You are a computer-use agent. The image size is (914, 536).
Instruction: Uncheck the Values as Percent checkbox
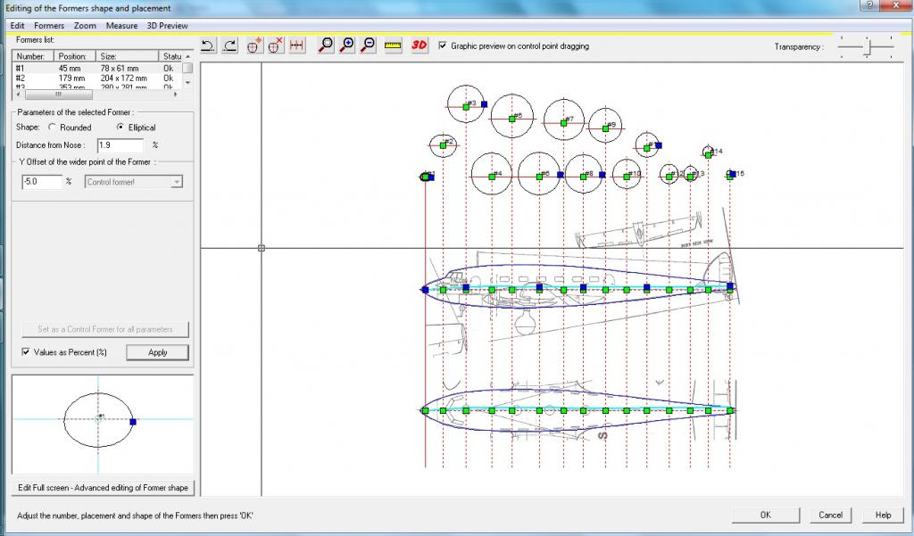click(25, 352)
